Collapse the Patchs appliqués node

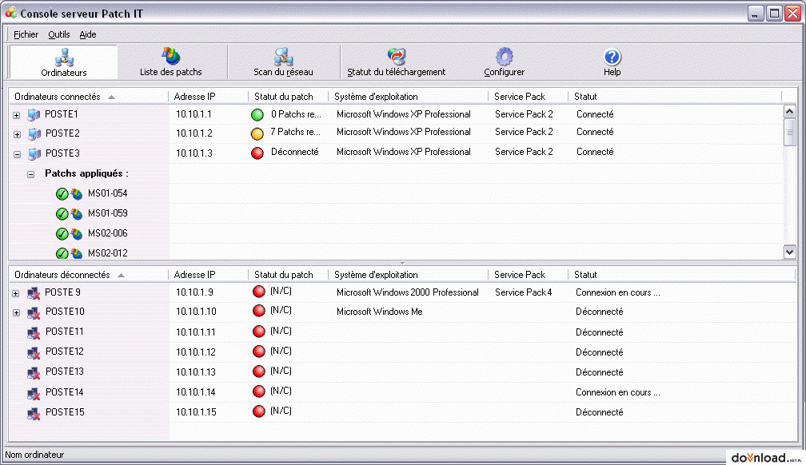coord(31,174)
